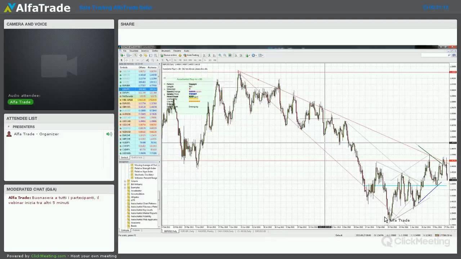Switch chart to bar chart icon
461x259 pixels.
coord(204,55)
